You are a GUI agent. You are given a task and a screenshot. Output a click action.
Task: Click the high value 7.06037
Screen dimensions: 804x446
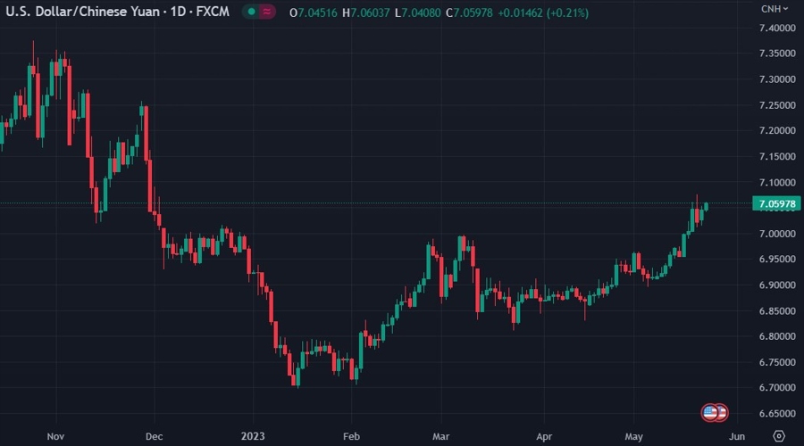click(x=370, y=12)
